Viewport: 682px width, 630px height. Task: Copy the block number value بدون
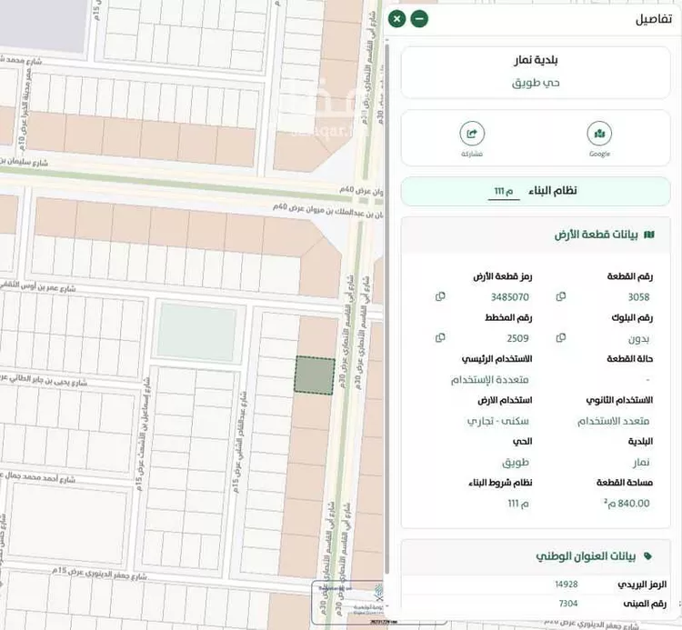(560, 338)
